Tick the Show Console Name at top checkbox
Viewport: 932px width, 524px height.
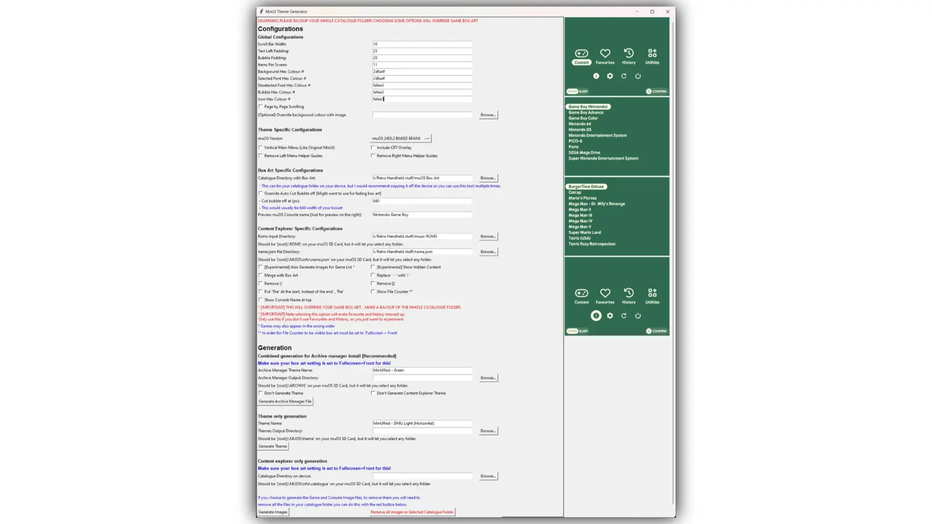click(x=261, y=300)
